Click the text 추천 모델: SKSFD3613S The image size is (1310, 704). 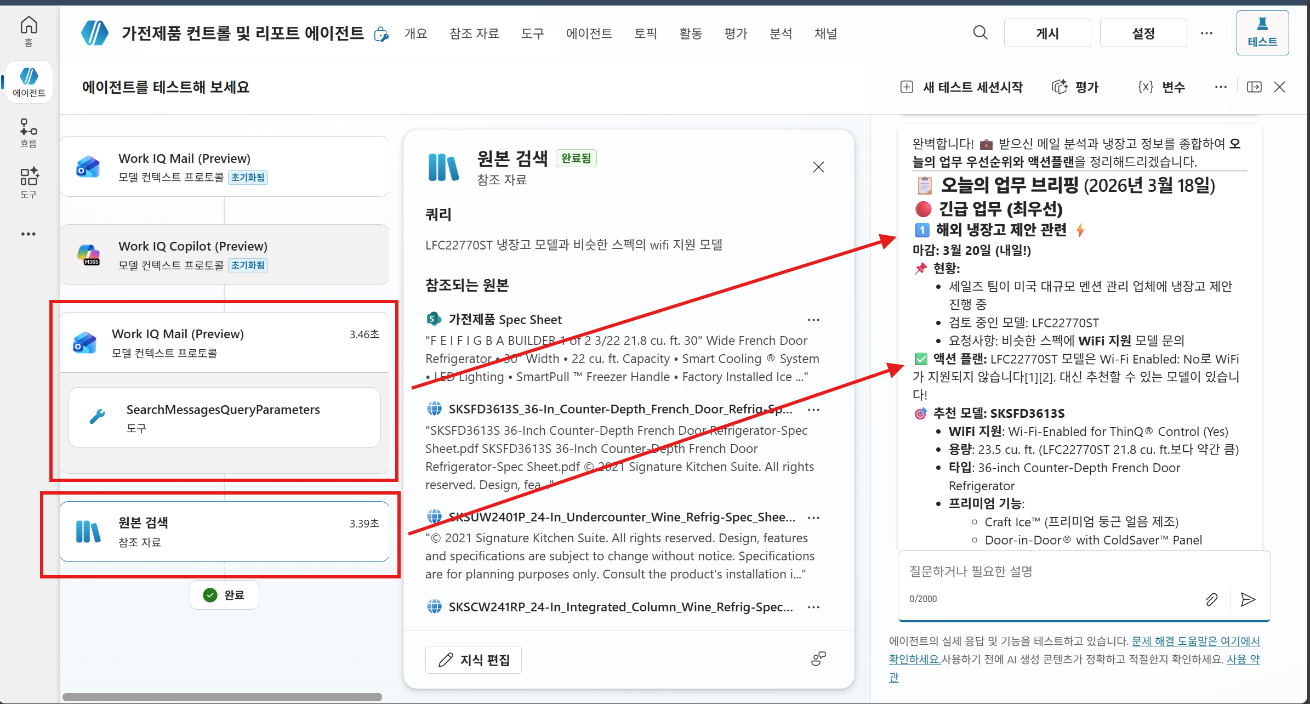pos(999,413)
